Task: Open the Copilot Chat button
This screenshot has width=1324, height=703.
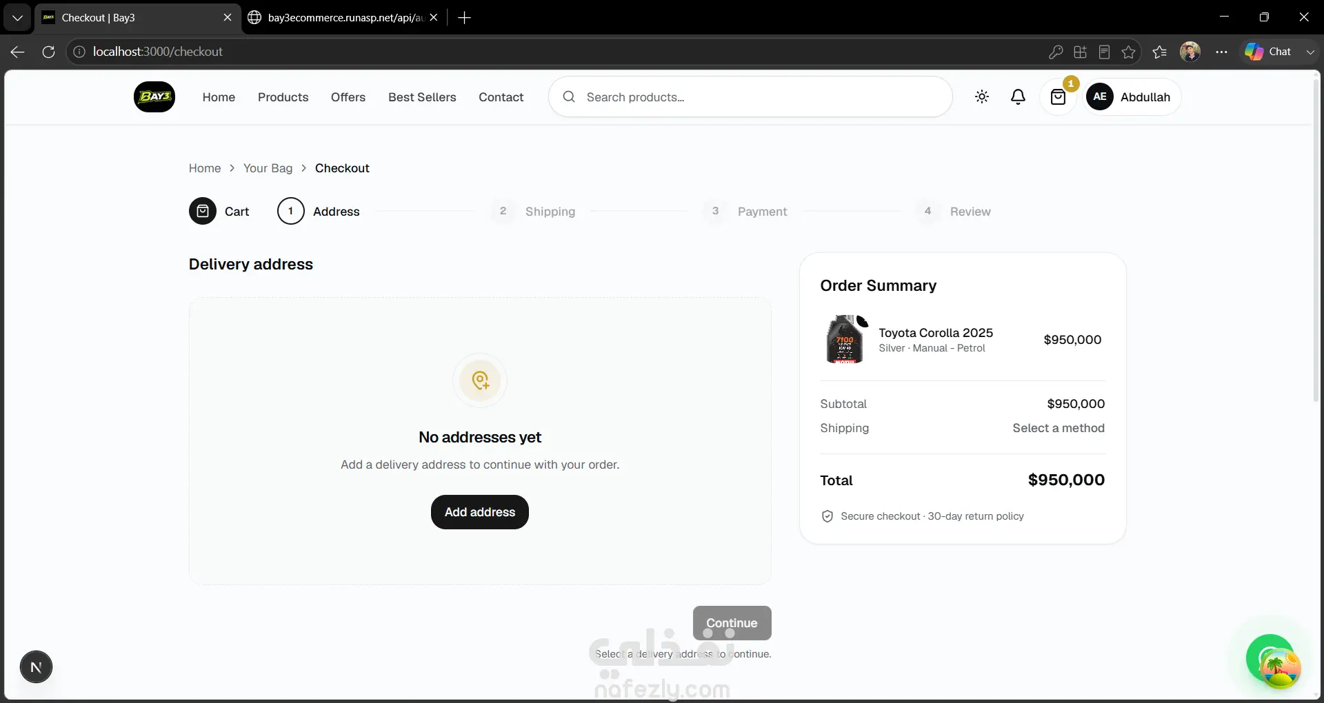Action: point(1268,52)
